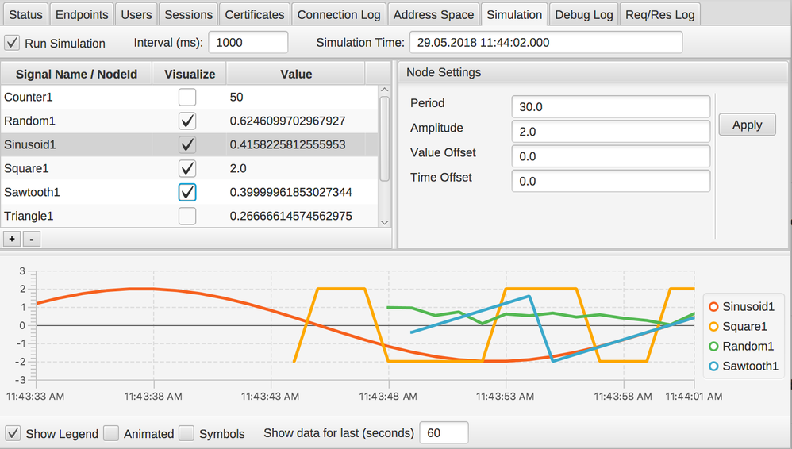Viewport: 792px width, 449px height.
Task: Click the Random1 legend marker
Action: [713, 347]
